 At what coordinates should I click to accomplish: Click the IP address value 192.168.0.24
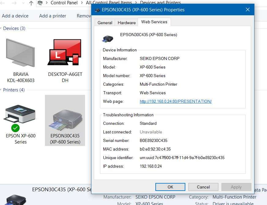(x=151, y=166)
